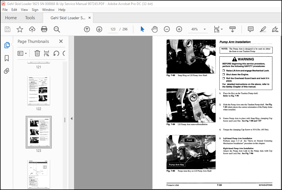Click the page number 7-33 footer
Image resolution: width=282 pixels, height=190 pixels.
(219, 185)
